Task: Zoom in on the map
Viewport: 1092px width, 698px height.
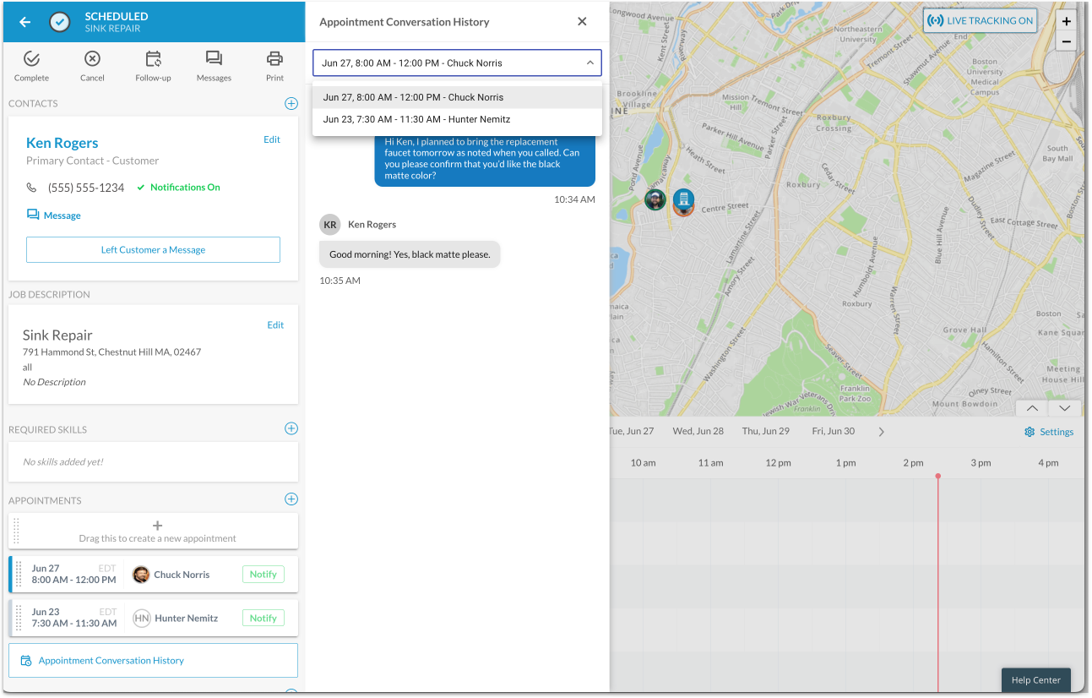Action: pos(1066,22)
